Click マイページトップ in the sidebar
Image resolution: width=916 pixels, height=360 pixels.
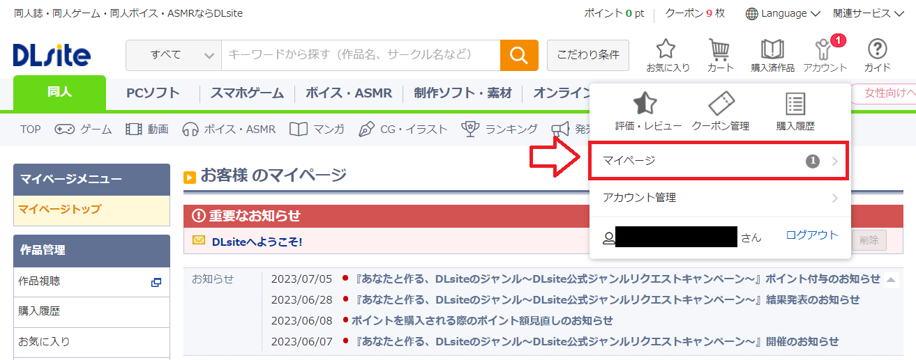pyautogui.click(x=91, y=210)
